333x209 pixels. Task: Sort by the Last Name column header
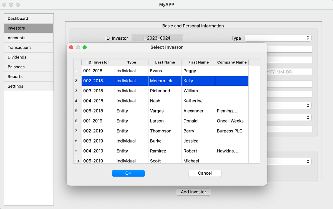click(x=165, y=62)
